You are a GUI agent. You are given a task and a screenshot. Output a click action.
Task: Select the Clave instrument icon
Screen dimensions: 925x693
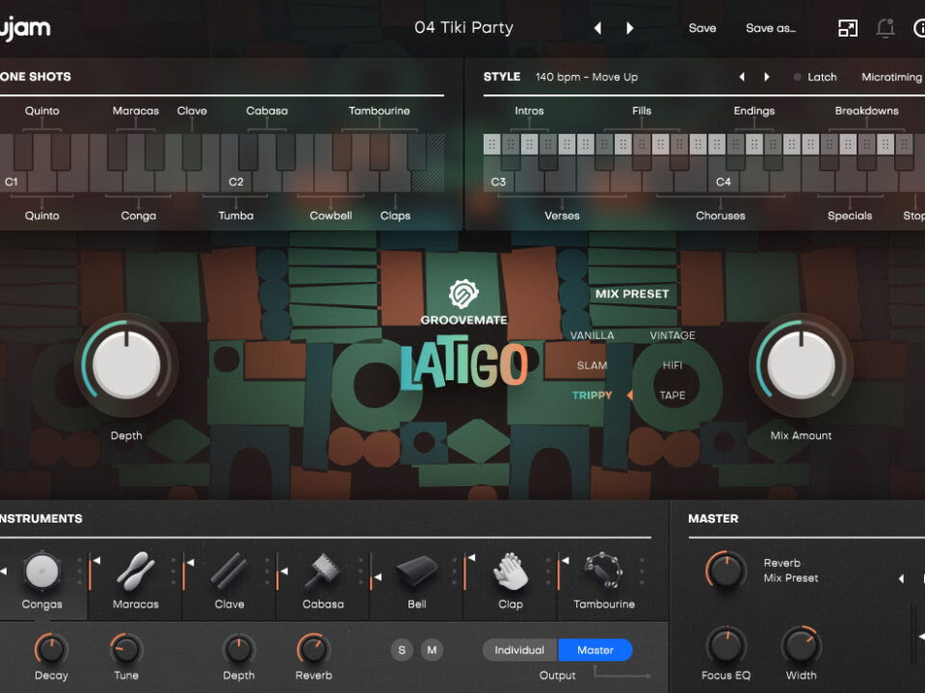(229, 572)
